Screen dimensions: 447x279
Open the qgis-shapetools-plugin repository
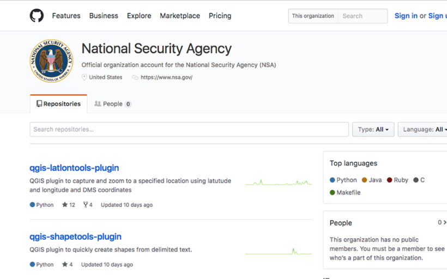click(76, 236)
